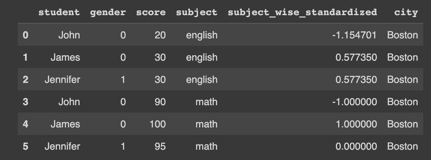Click the score cell showing 100
Screen dimensions: 431x160
click(158, 124)
